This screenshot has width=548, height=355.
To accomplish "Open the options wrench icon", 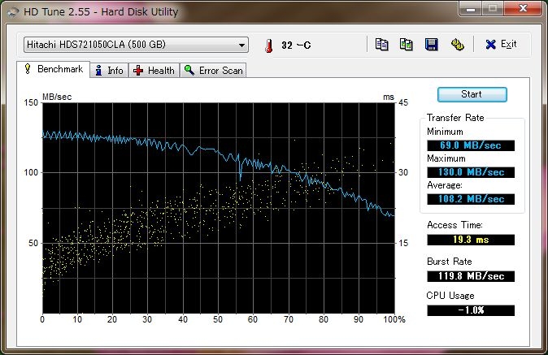I will point(457,45).
